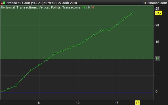Click the France 40 Cash chart title

[x=42, y=3]
